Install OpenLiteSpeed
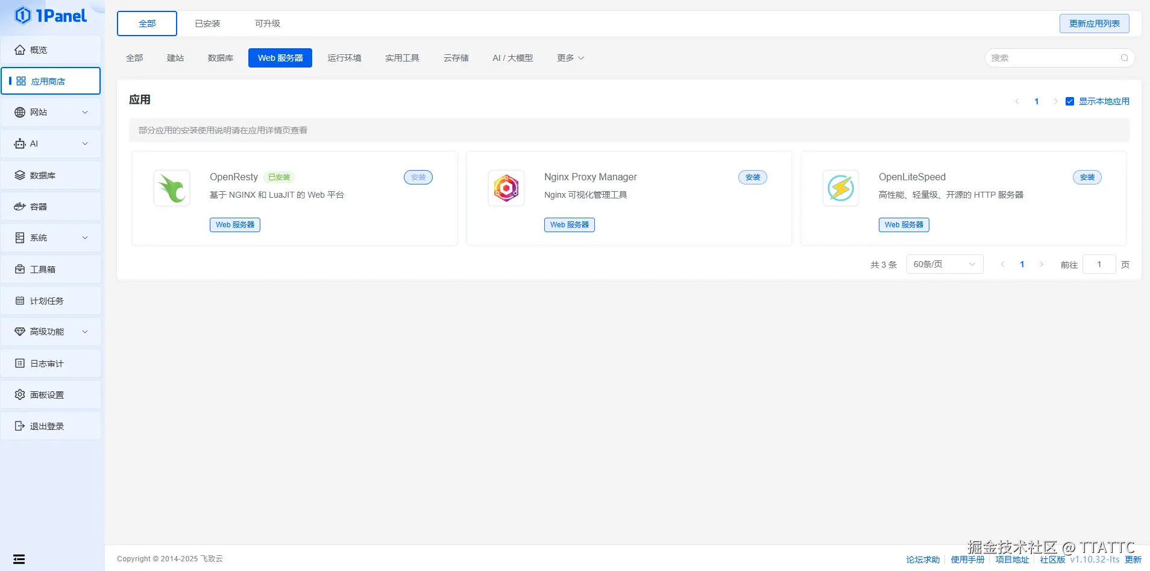 (1087, 177)
